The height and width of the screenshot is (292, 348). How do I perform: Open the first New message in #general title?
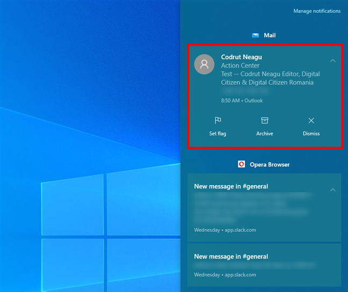231,186
